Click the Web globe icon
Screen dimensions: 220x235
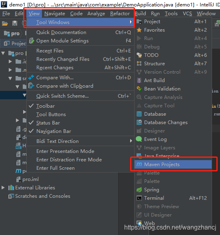pos(139,223)
